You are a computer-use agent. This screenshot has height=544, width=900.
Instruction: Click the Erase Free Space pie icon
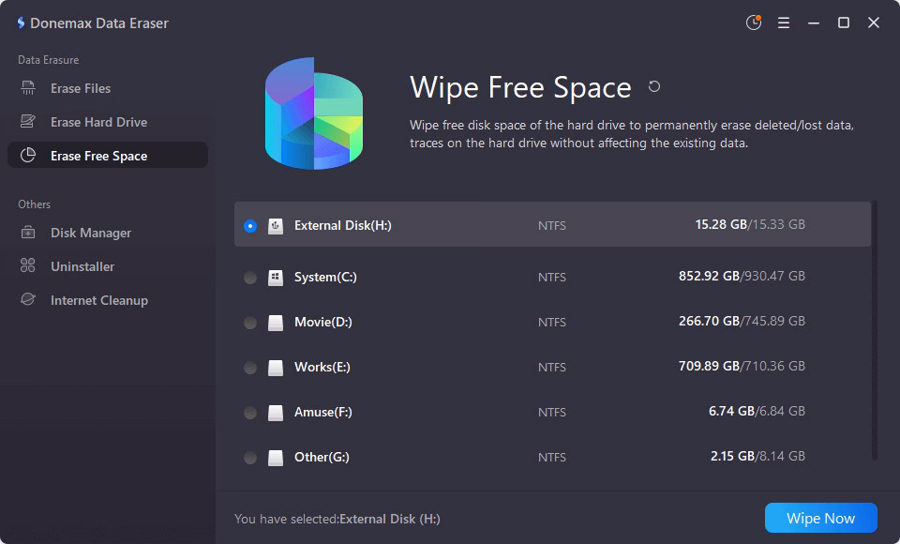pos(27,155)
